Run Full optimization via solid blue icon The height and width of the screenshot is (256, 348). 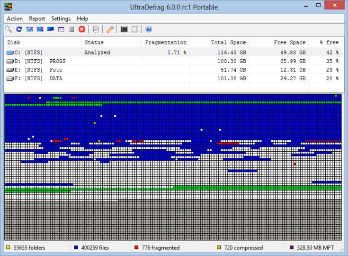point(51,29)
